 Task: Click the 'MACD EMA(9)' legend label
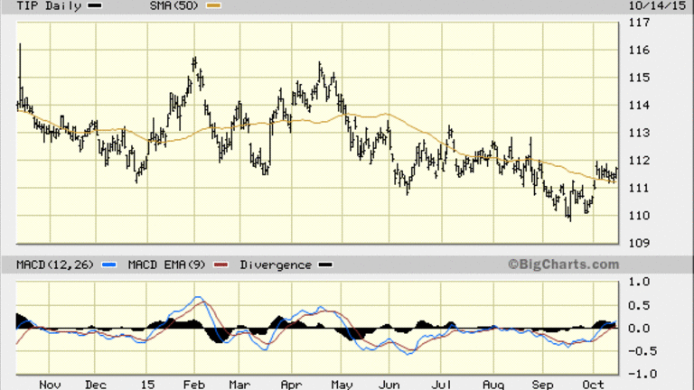166,265
